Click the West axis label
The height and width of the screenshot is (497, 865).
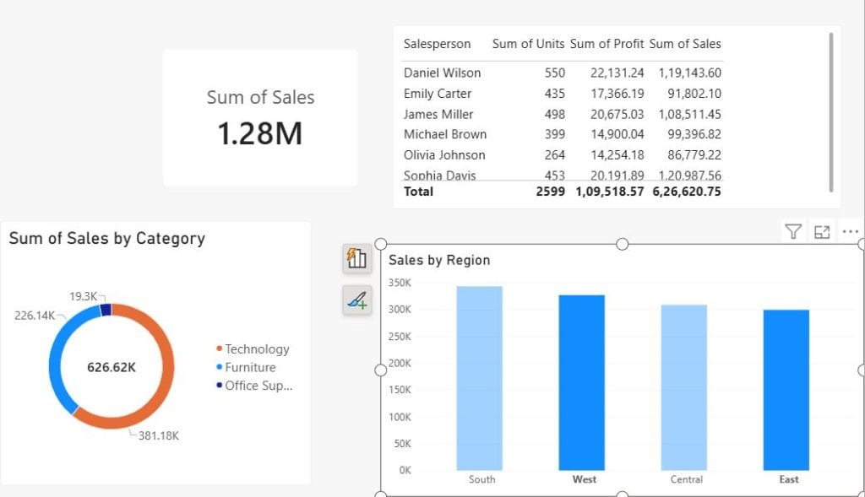click(585, 479)
